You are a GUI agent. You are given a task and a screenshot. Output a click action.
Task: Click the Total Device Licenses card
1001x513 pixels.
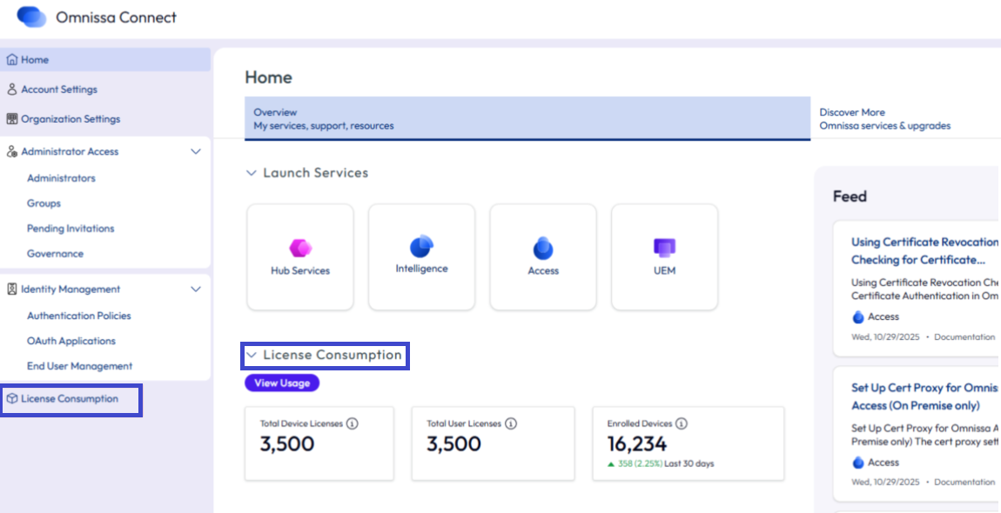pyautogui.click(x=319, y=443)
